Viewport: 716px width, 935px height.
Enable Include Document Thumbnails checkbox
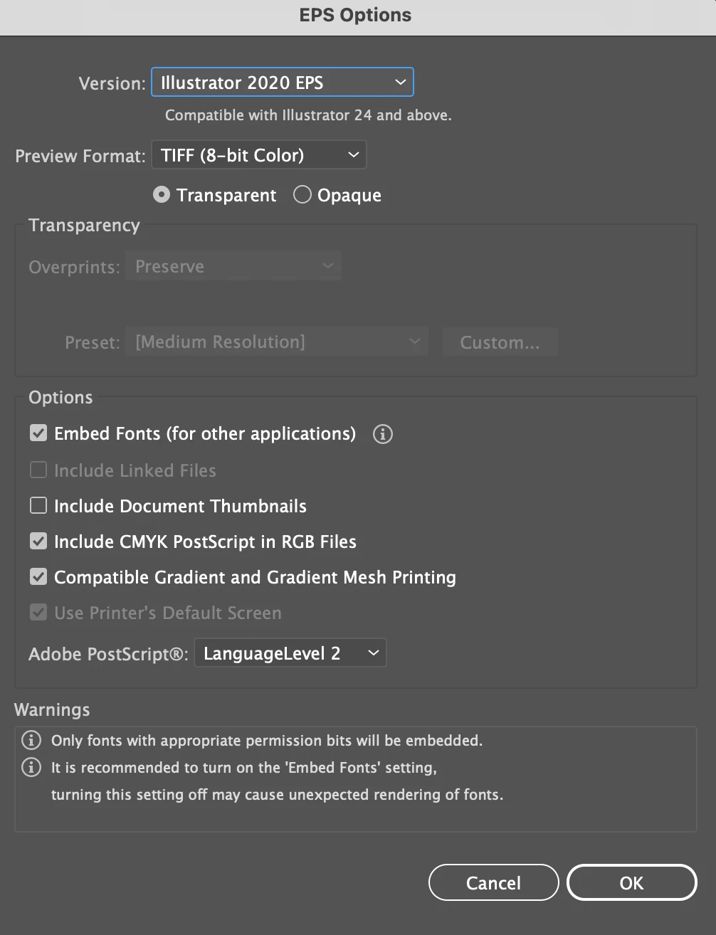(x=38, y=506)
